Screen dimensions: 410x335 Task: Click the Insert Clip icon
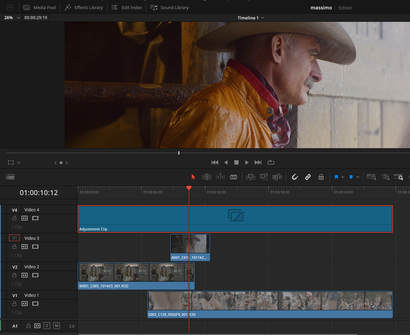[x=250, y=177]
